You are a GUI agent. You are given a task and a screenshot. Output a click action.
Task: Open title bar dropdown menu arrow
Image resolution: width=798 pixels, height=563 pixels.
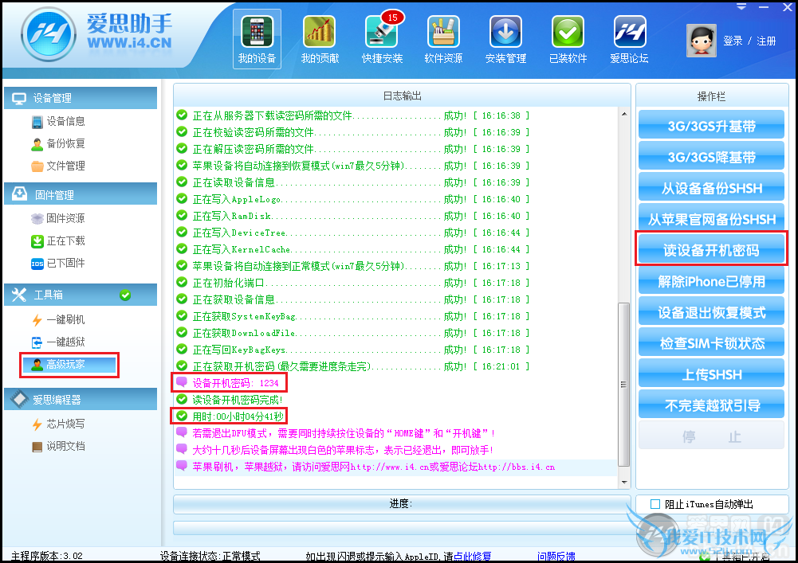click(x=741, y=6)
